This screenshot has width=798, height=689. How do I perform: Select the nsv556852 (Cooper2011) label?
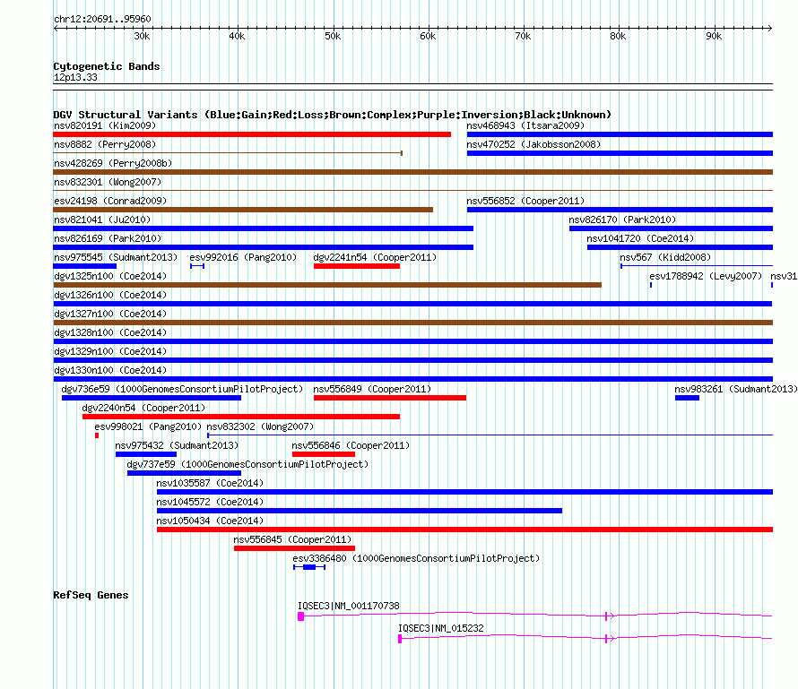pyautogui.click(x=525, y=201)
